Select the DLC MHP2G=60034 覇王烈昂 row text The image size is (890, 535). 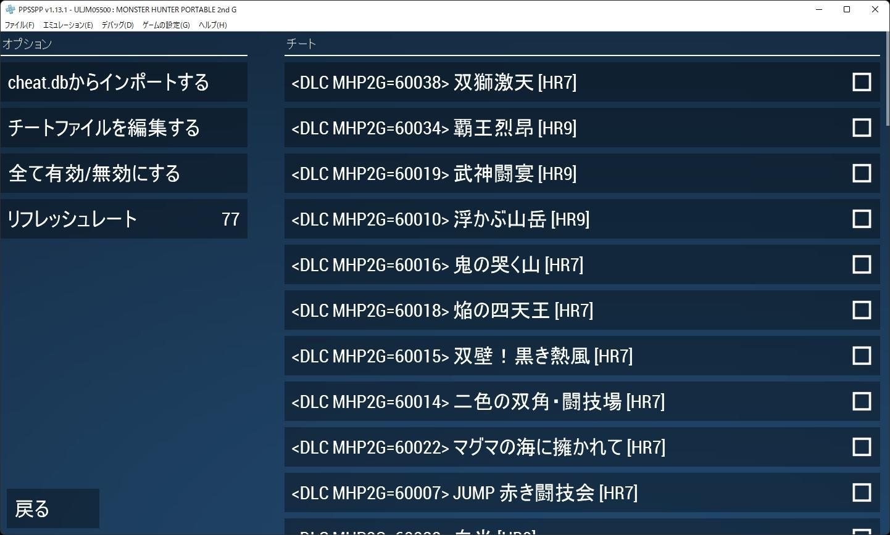tap(434, 128)
